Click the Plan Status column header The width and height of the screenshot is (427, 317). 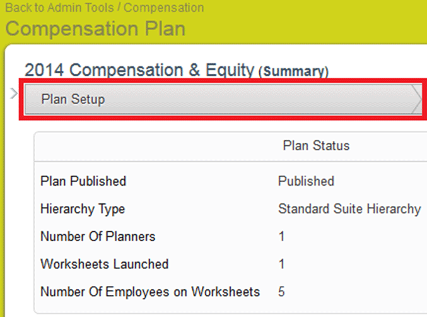click(x=316, y=146)
